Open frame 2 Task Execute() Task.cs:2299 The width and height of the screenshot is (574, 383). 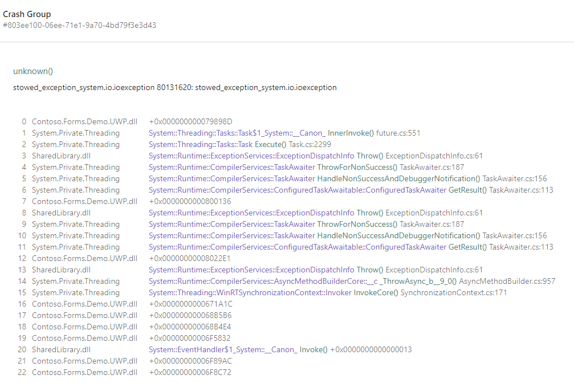coord(240,144)
